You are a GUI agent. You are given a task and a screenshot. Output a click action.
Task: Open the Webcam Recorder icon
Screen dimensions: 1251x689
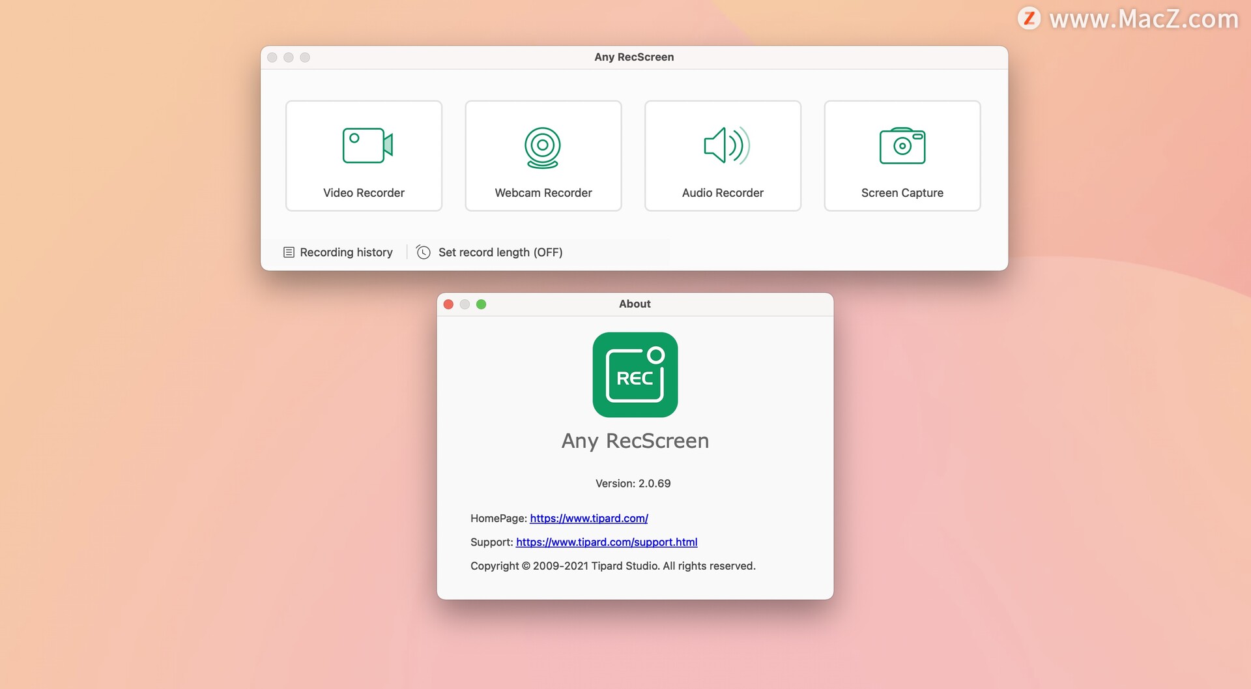(x=543, y=147)
